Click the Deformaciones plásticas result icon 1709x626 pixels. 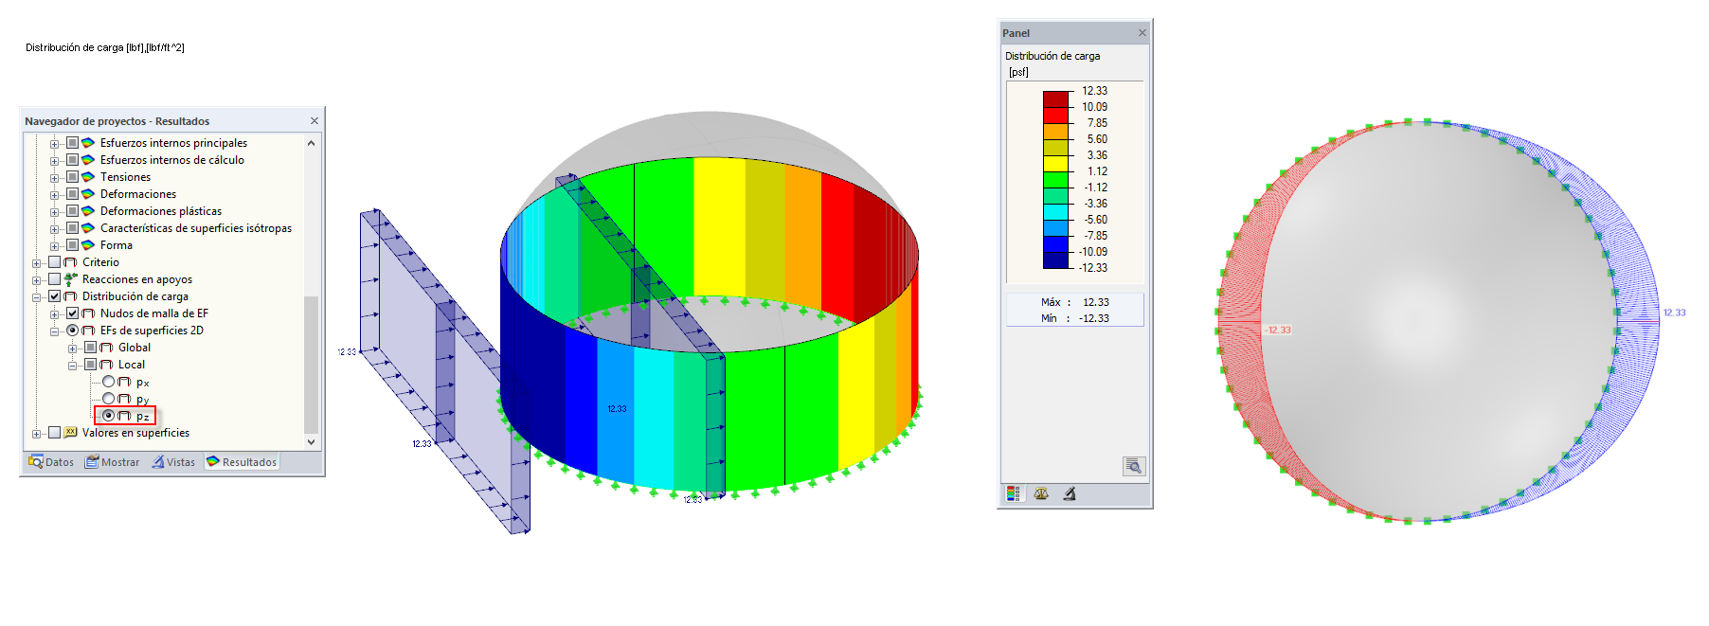click(x=88, y=211)
